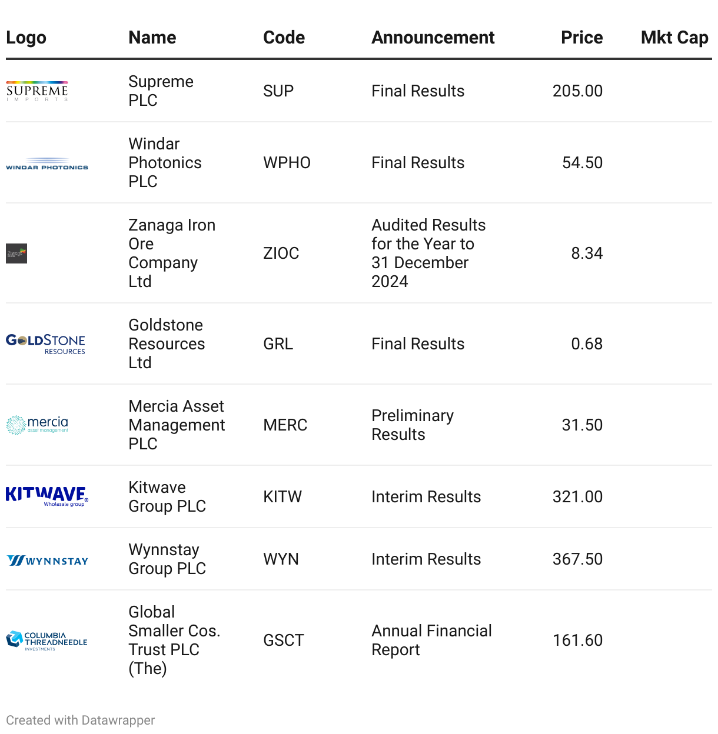Click the Goldstone Resources logo
This screenshot has width=718, height=734.
tap(46, 344)
